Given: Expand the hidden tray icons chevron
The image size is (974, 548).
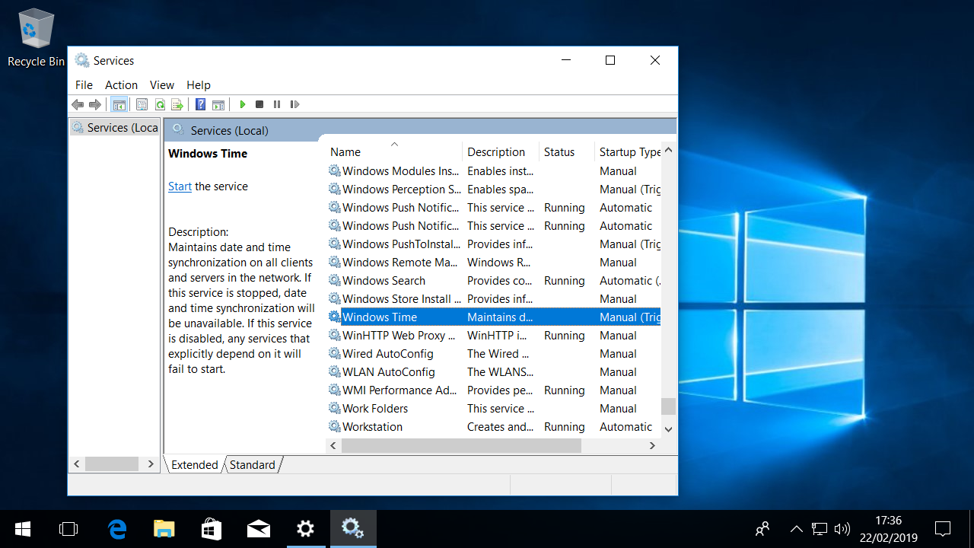Looking at the screenshot, I should (x=797, y=529).
